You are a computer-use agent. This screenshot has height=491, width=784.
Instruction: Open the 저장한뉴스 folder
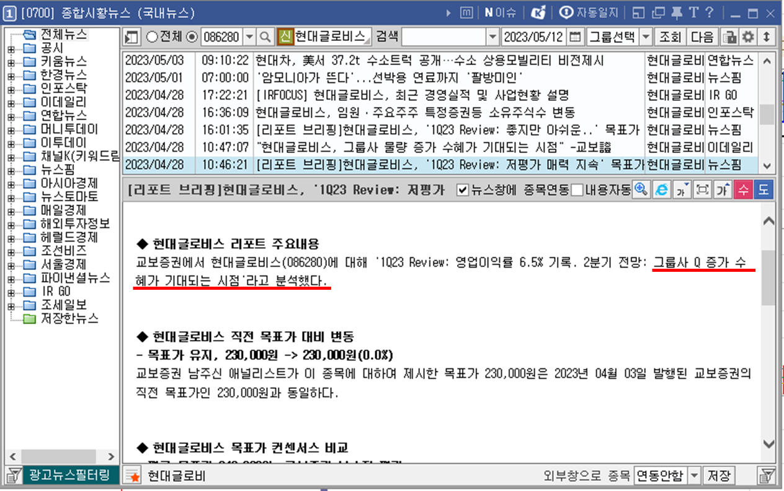pos(69,319)
